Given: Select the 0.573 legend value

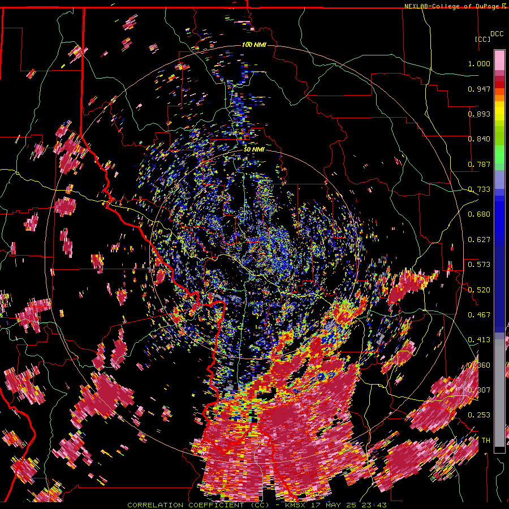Looking at the screenshot, I should (x=479, y=265).
